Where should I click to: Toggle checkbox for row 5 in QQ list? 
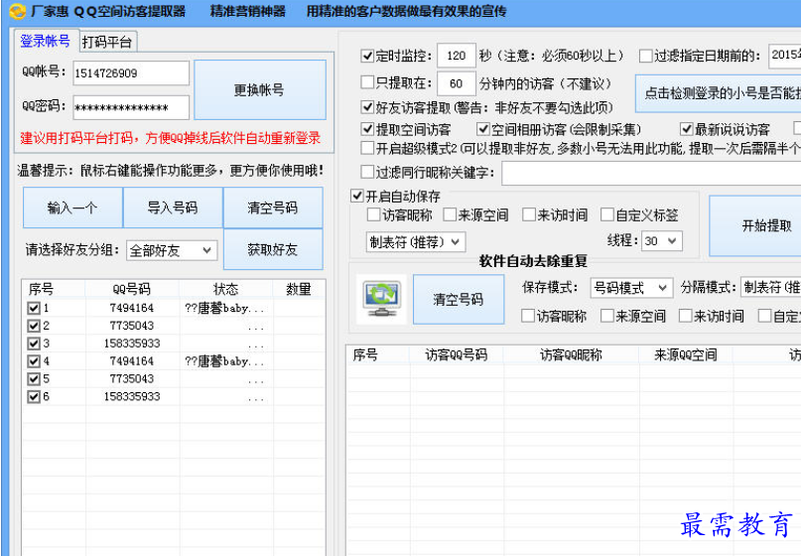point(34,378)
